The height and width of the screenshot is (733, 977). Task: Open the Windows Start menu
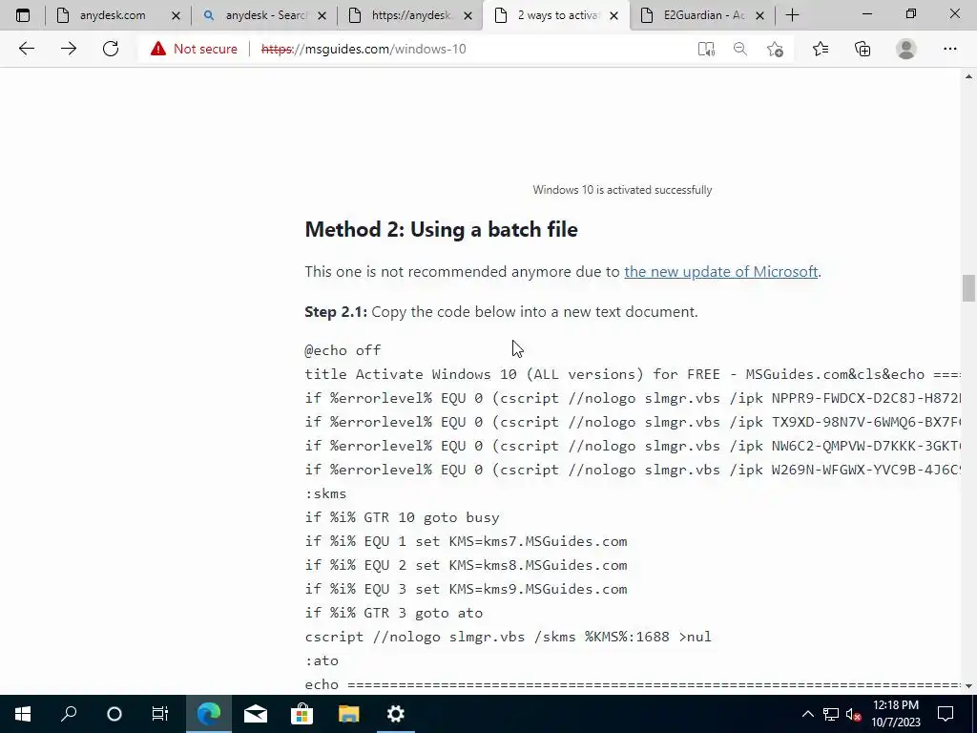(23, 714)
